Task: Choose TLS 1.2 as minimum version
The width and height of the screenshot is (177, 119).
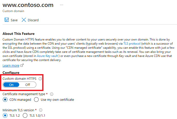Action: (x=5, y=115)
